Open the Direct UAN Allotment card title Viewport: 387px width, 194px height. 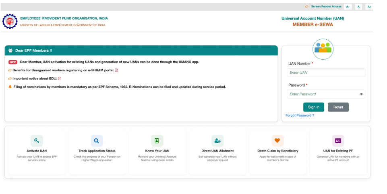(217, 151)
